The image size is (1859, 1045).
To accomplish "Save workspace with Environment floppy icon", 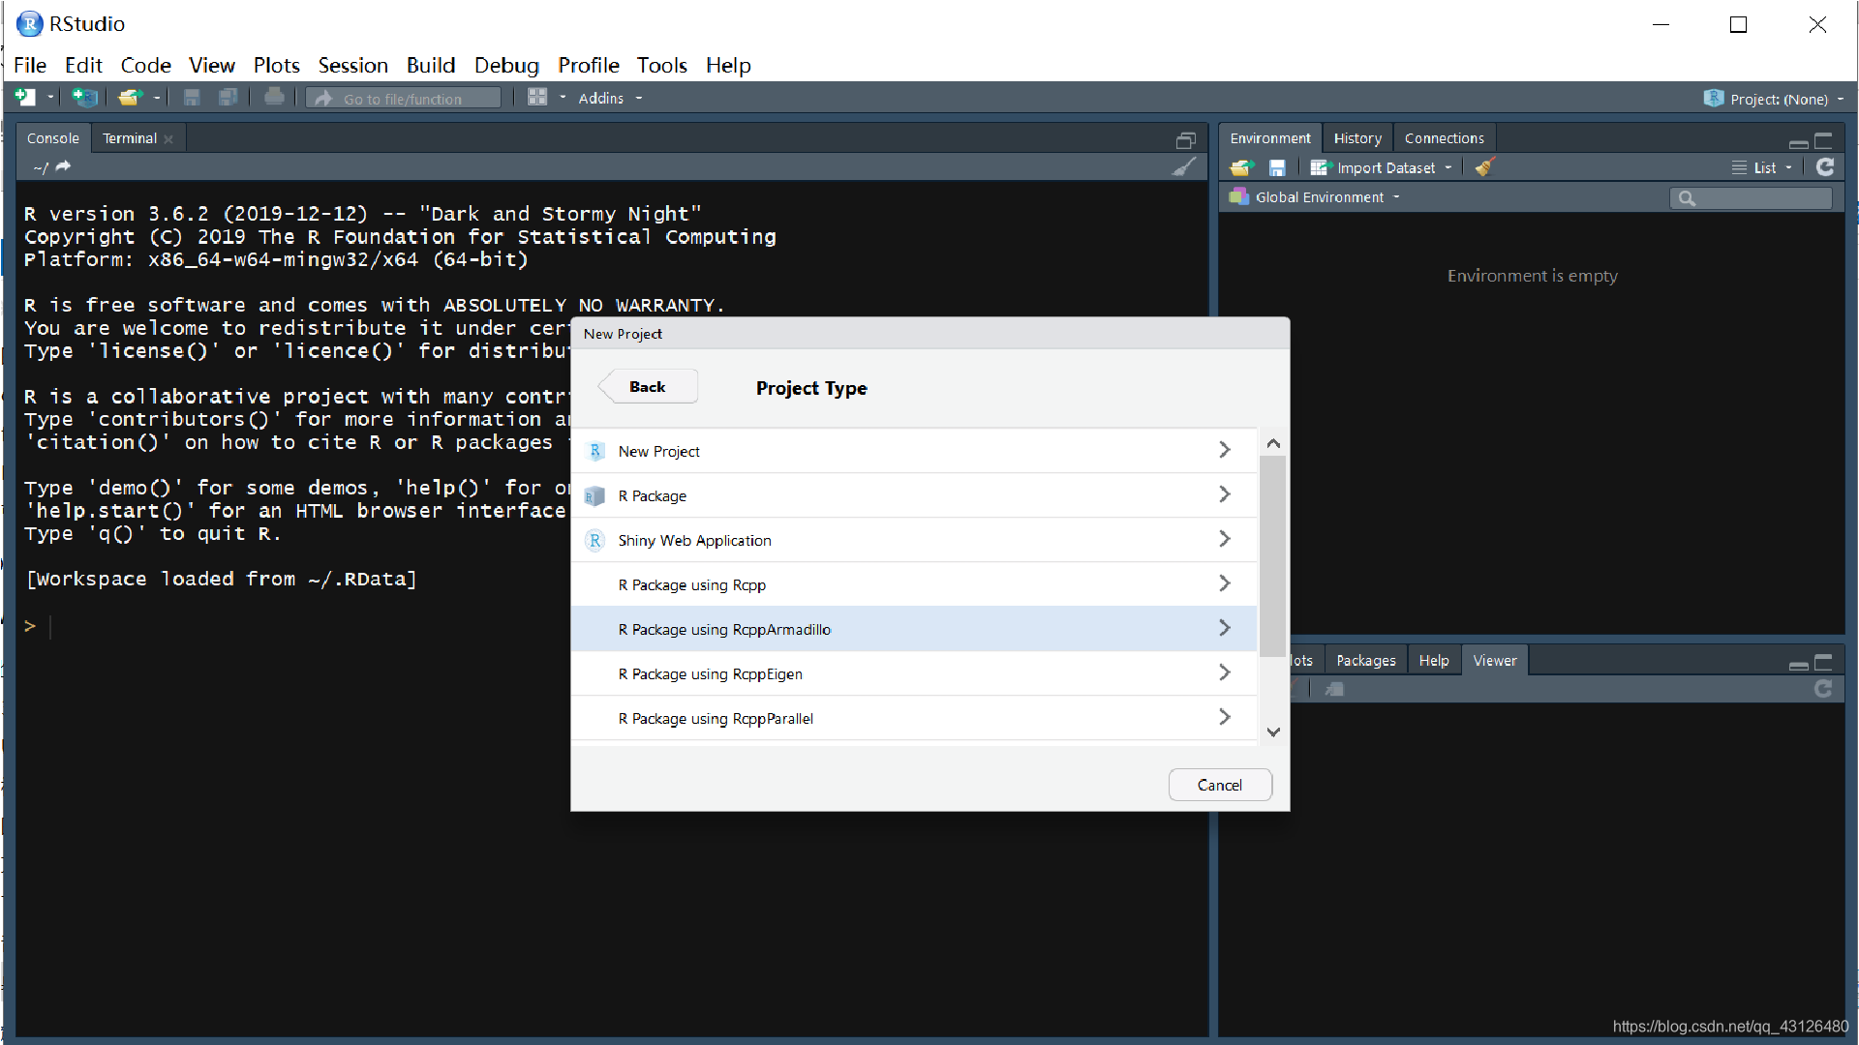I will [x=1277, y=168].
